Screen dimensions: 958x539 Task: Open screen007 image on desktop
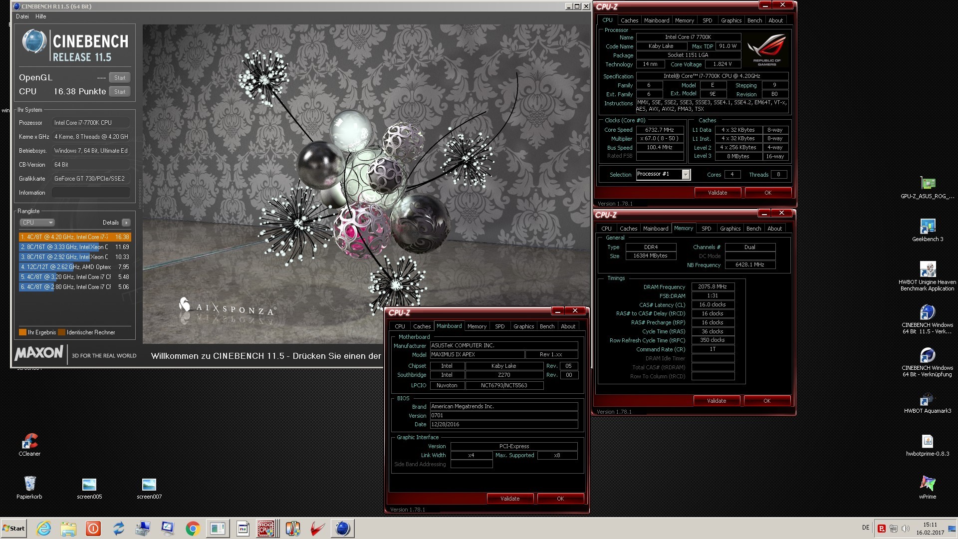click(149, 489)
